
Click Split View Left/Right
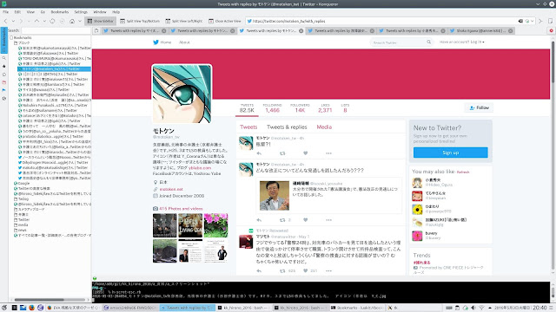pos(184,21)
